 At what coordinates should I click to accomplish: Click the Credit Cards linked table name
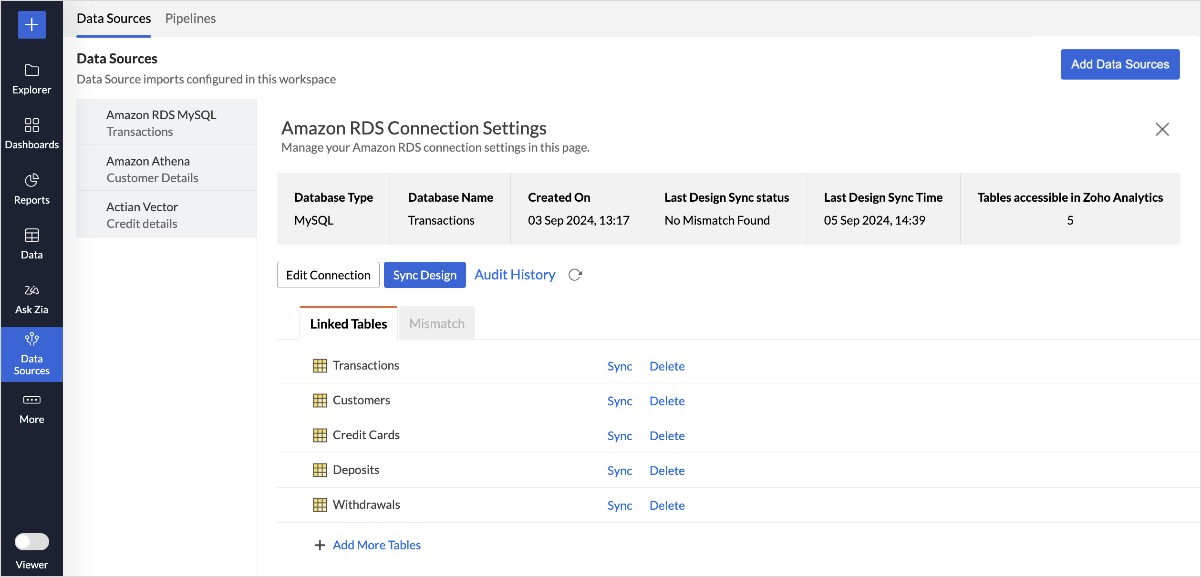[x=366, y=435]
